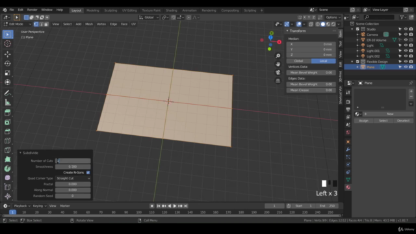
Task: Expand the Plane object row
Action: click(x=357, y=67)
